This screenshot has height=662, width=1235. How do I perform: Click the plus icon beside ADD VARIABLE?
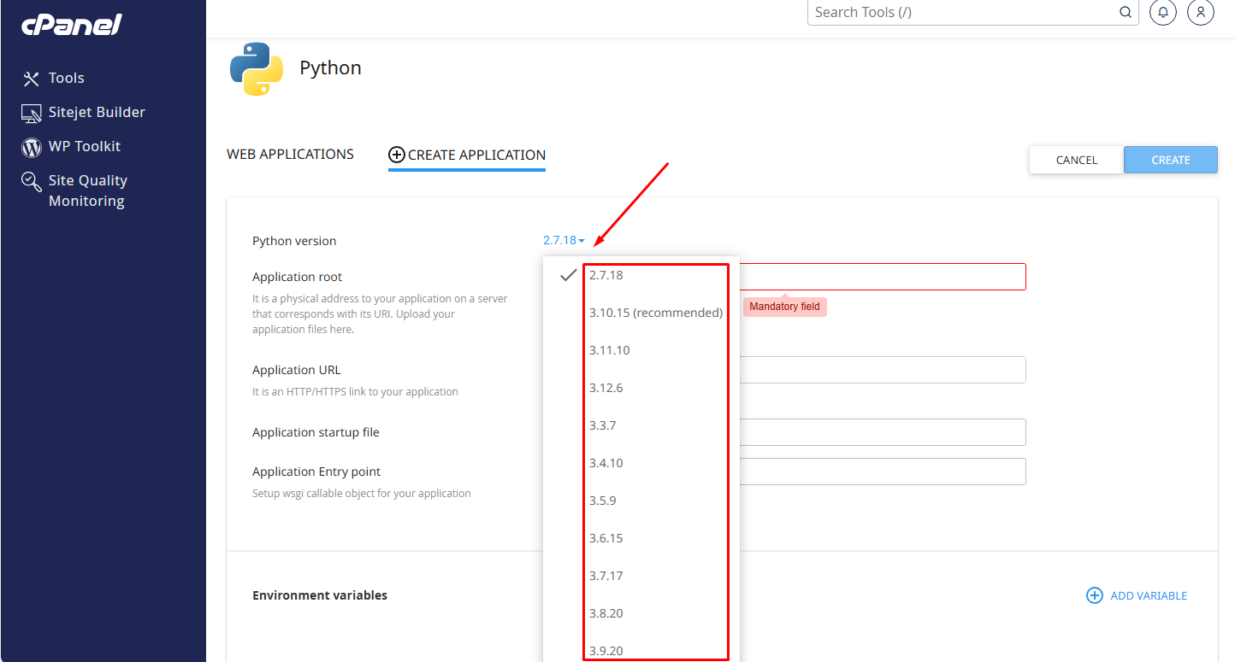(1094, 595)
